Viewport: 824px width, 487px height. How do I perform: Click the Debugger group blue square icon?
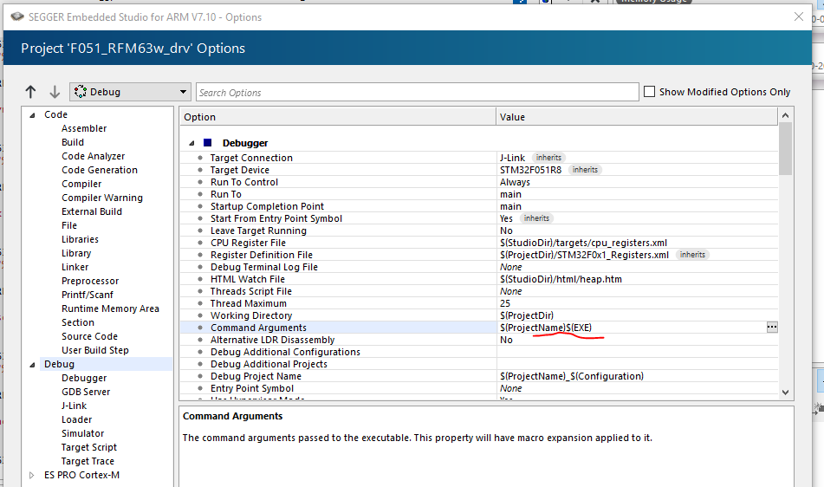coord(208,142)
